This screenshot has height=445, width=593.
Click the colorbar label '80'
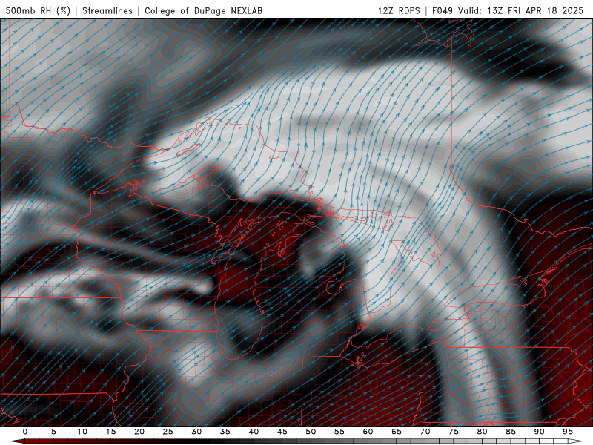pyautogui.click(x=483, y=432)
